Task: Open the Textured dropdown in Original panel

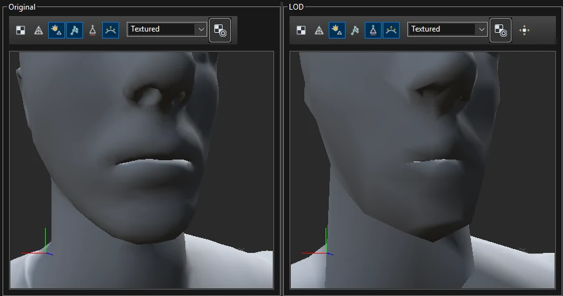Action: (x=167, y=29)
